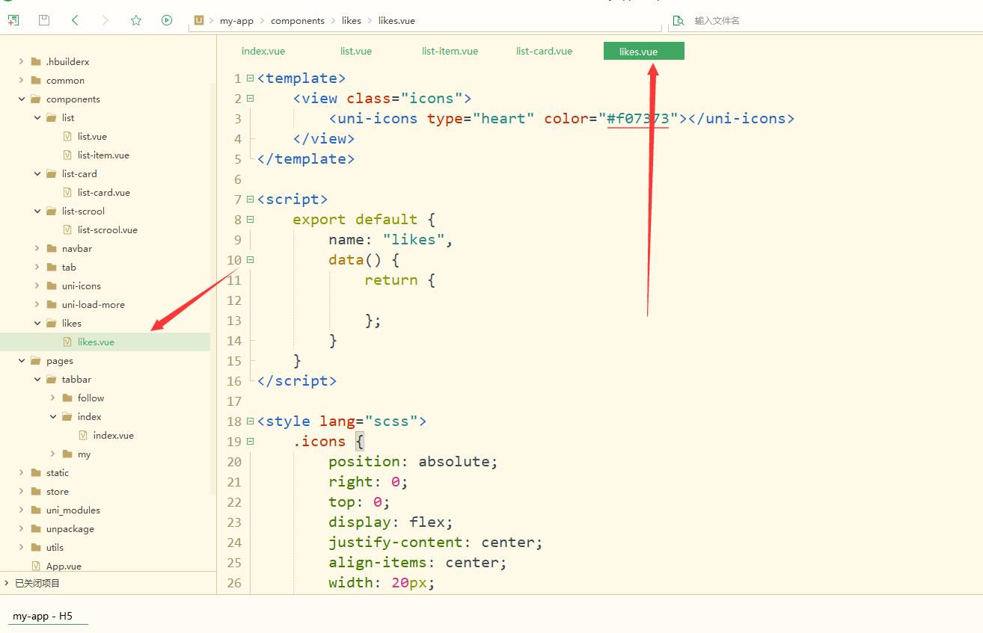Click the star bookmark icon

point(136,20)
